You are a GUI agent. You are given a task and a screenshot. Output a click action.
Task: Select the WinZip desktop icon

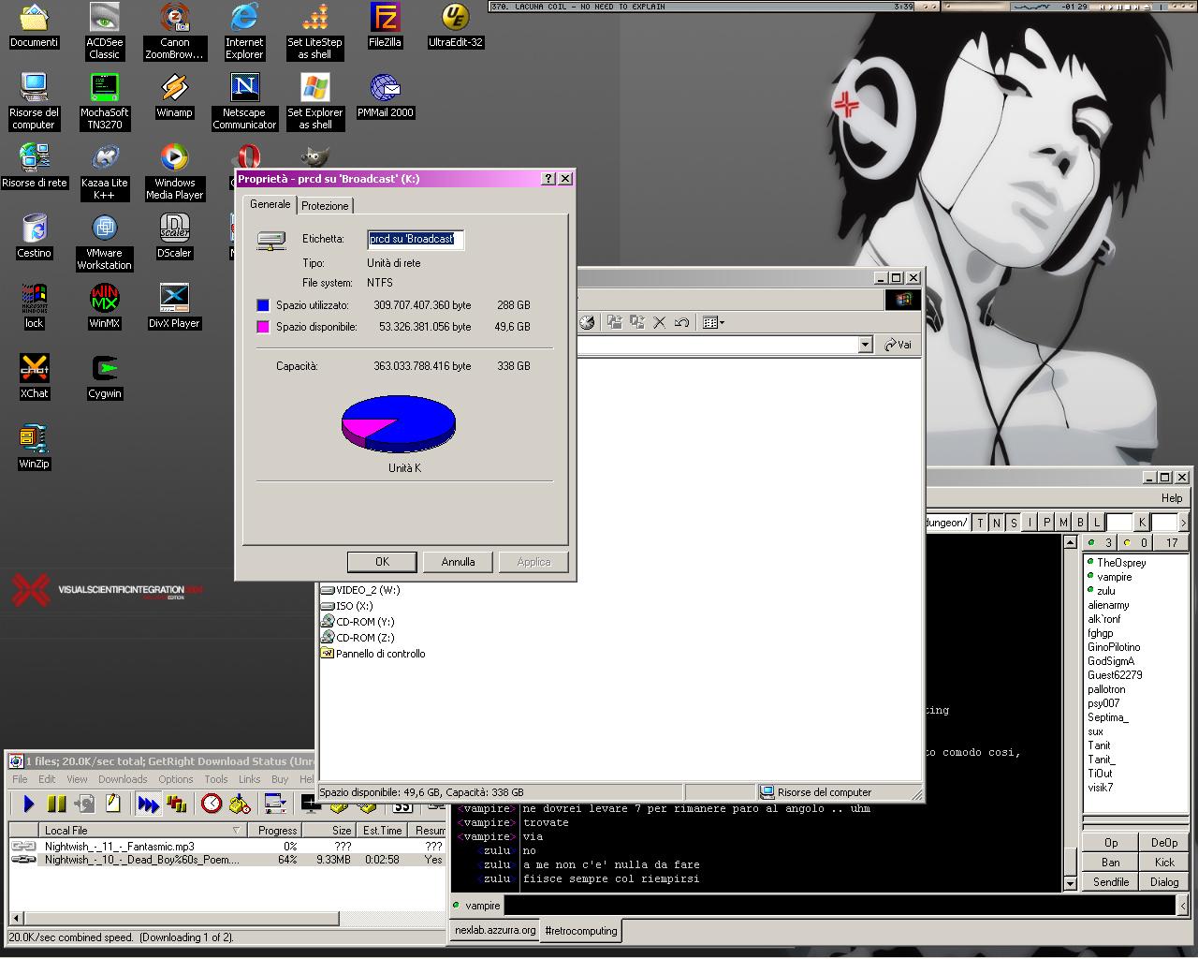[x=35, y=447]
